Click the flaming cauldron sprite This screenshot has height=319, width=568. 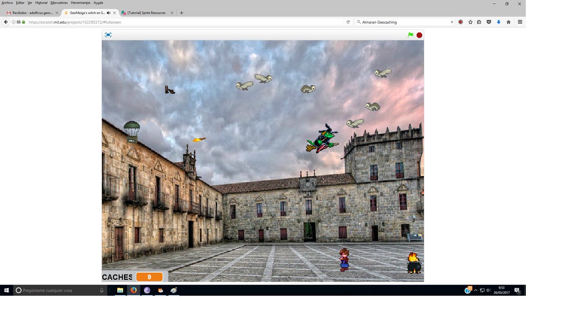(x=414, y=263)
